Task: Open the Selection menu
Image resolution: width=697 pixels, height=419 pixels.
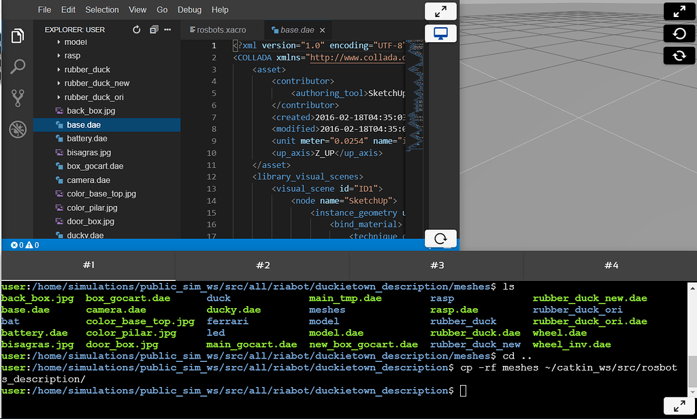Action: 102,10
